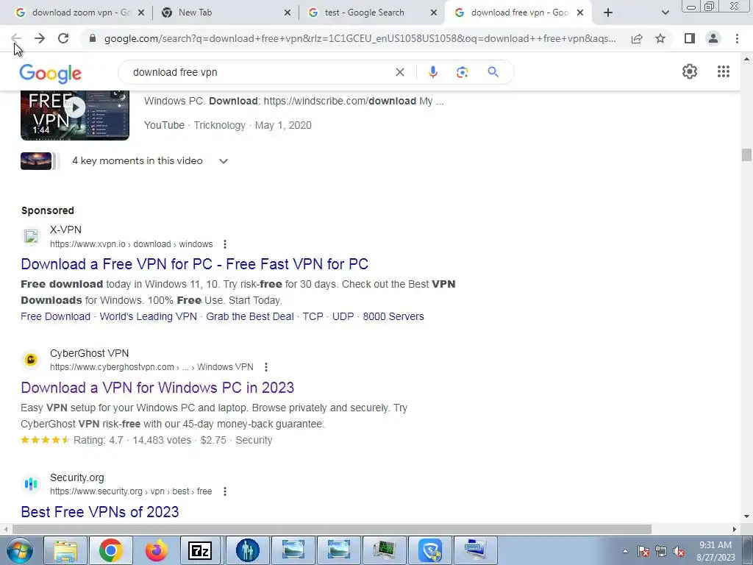Open the Windows Start menu
753x565 pixels.
pos(19,550)
